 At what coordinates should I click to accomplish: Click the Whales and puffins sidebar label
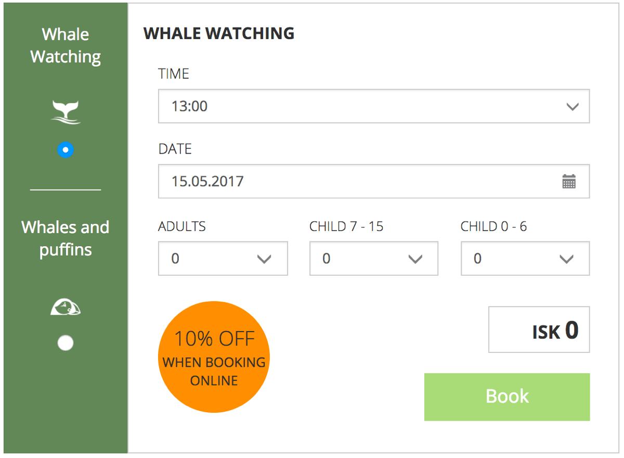[66, 238]
